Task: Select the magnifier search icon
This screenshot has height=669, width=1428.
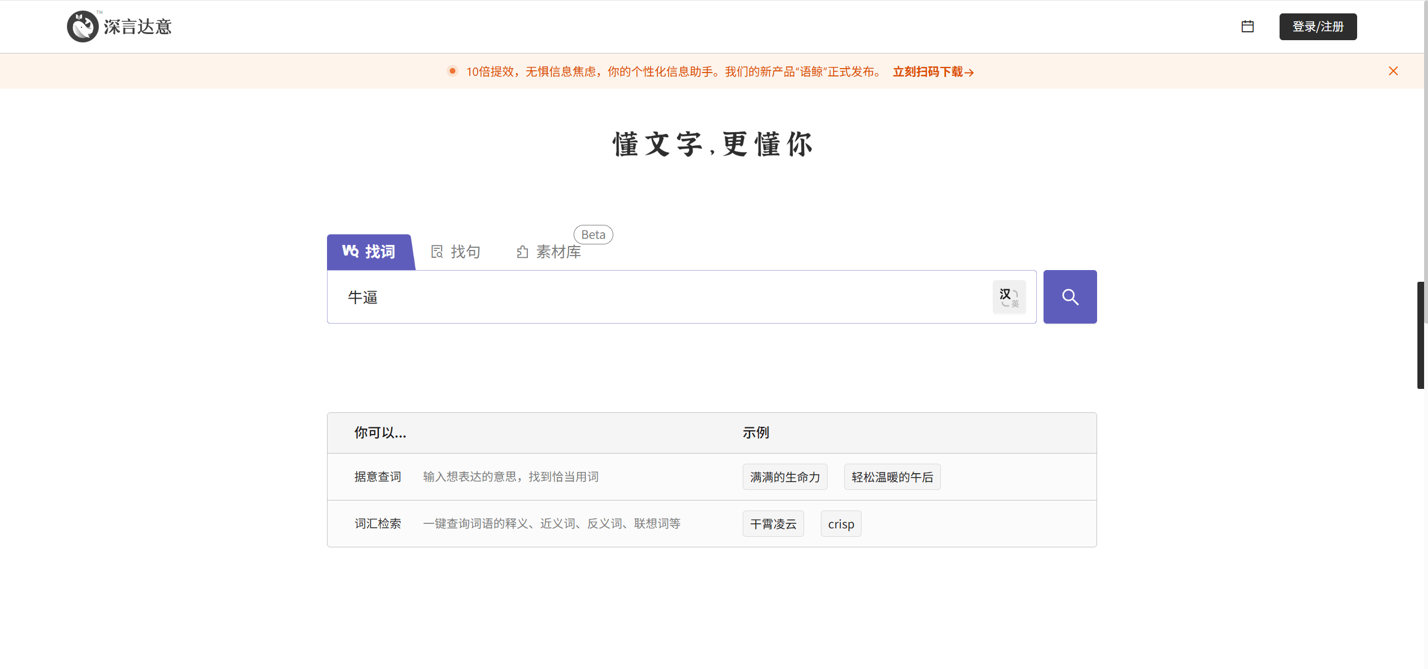Action: pyautogui.click(x=1070, y=296)
